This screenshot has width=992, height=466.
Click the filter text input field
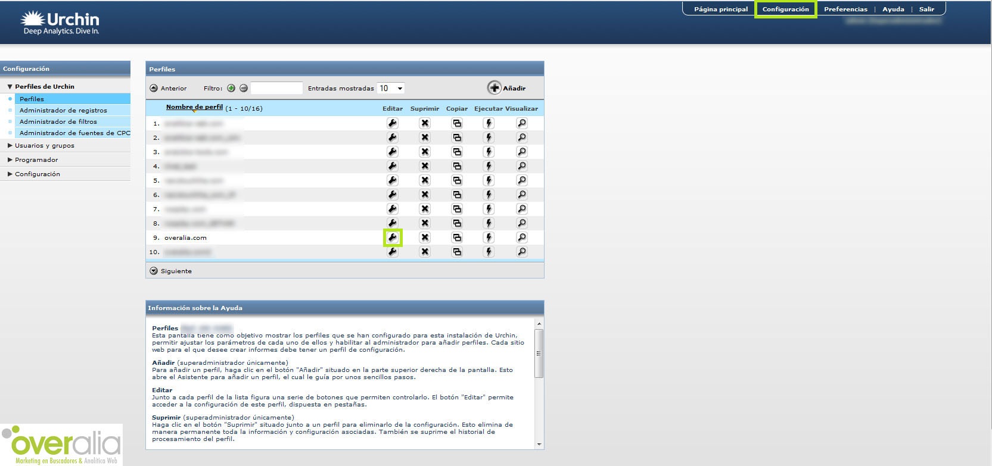(277, 88)
